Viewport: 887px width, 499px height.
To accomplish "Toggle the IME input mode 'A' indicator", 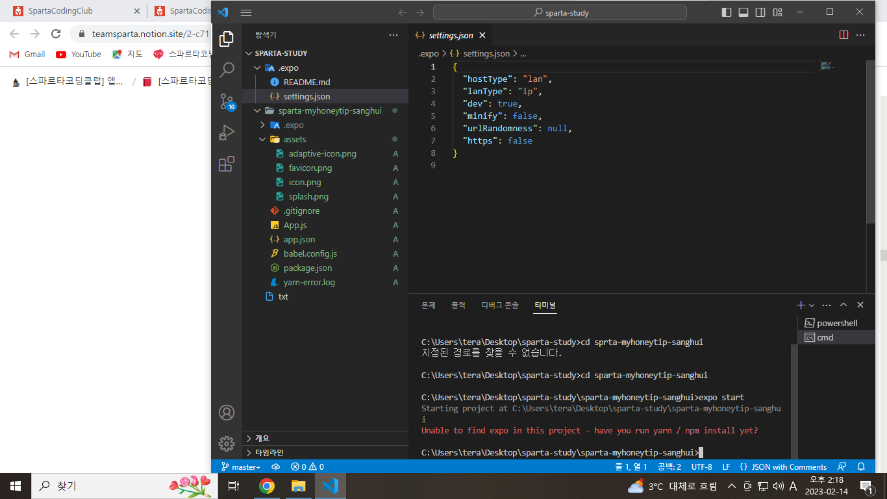I will point(793,486).
